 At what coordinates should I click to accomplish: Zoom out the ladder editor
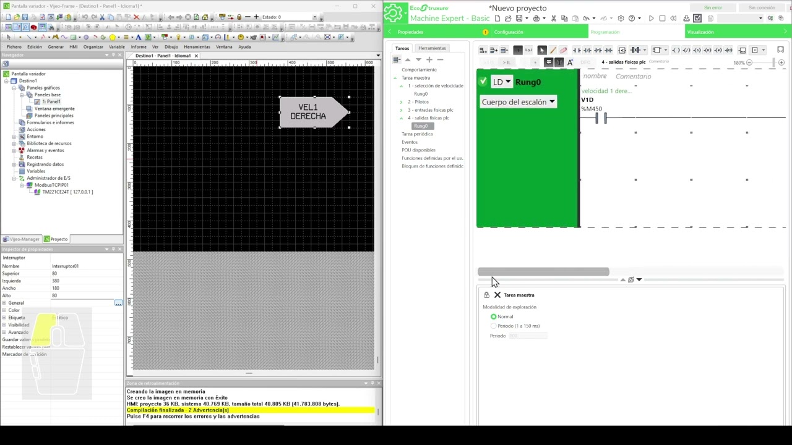(749, 62)
